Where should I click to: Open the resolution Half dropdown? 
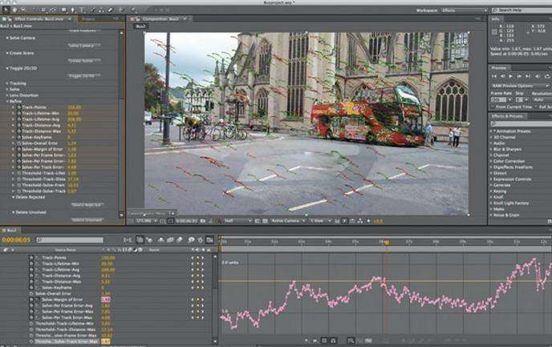[x=237, y=221]
